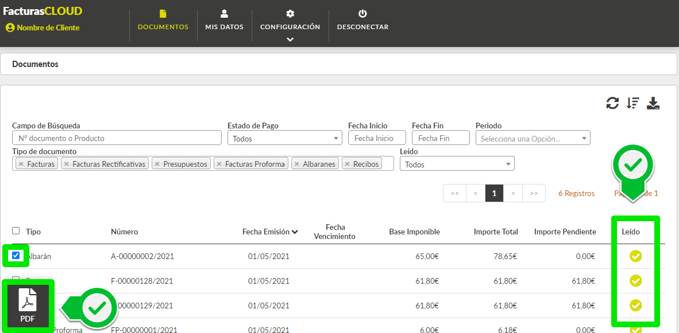Focus the Campo de Búsqueda input

(117, 139)
